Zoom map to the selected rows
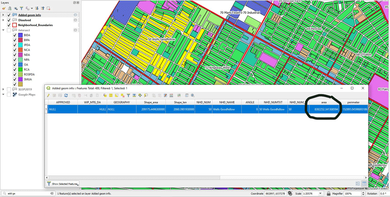The image size is (390, 197). 146,95
